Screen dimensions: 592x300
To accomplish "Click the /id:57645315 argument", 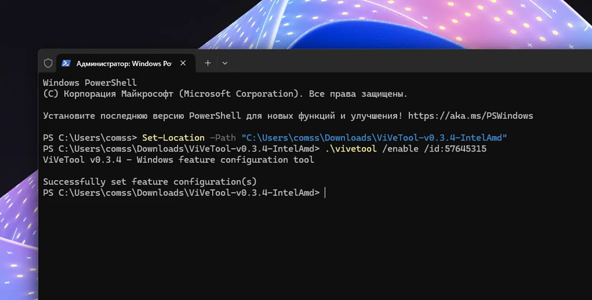I will [455, 149].
